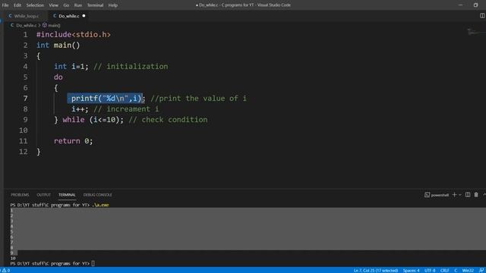Click line number 1 in the gutter
486x273 pixels.
pyautogui.click(x=25, y=35)
